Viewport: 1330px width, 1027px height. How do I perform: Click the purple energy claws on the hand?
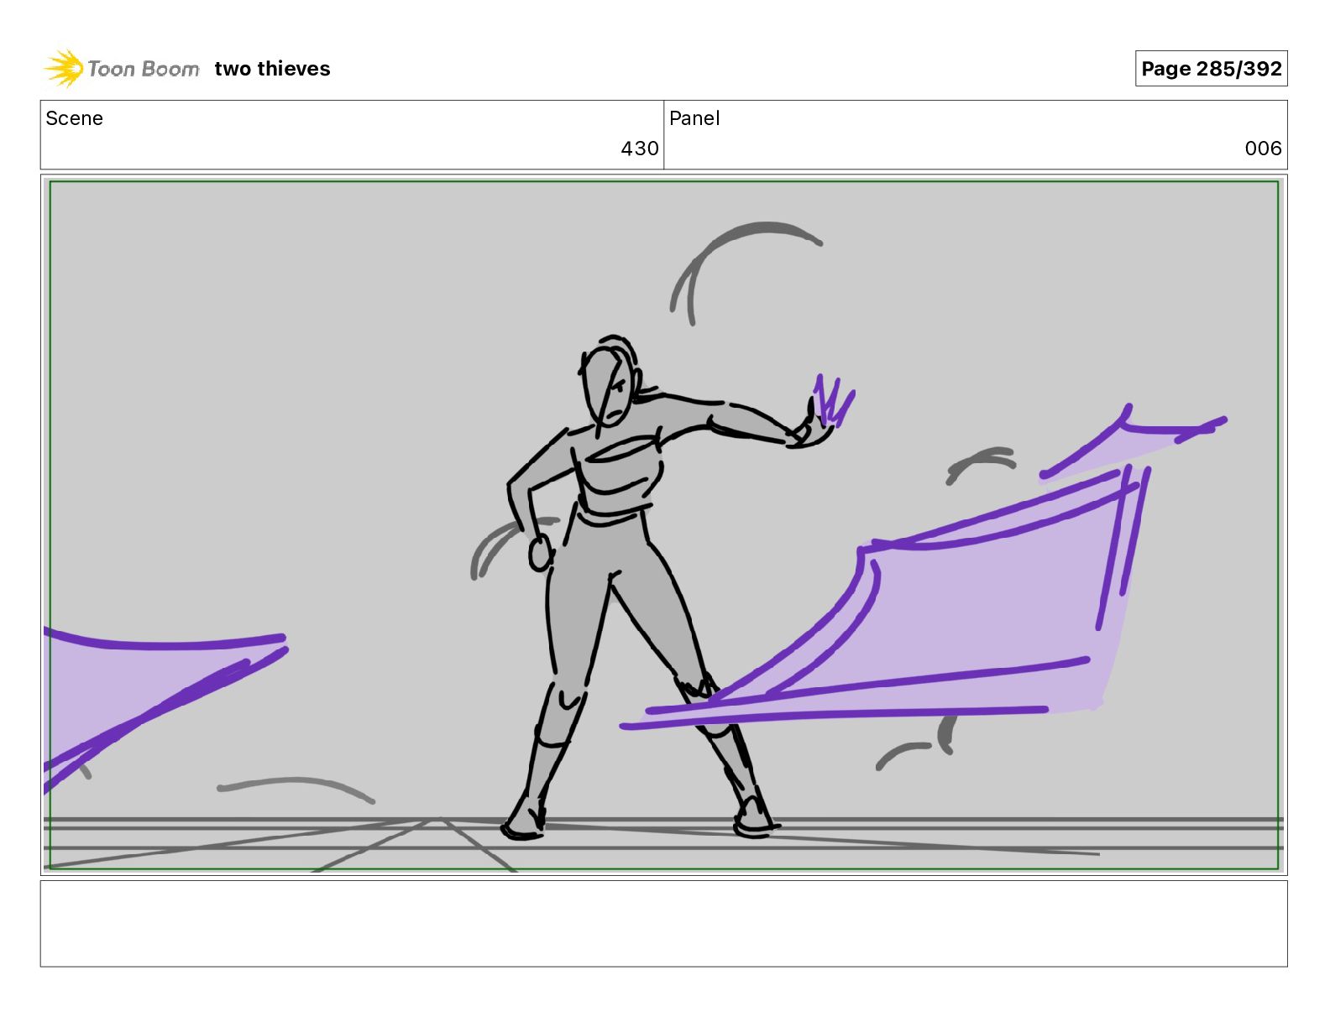831,399
